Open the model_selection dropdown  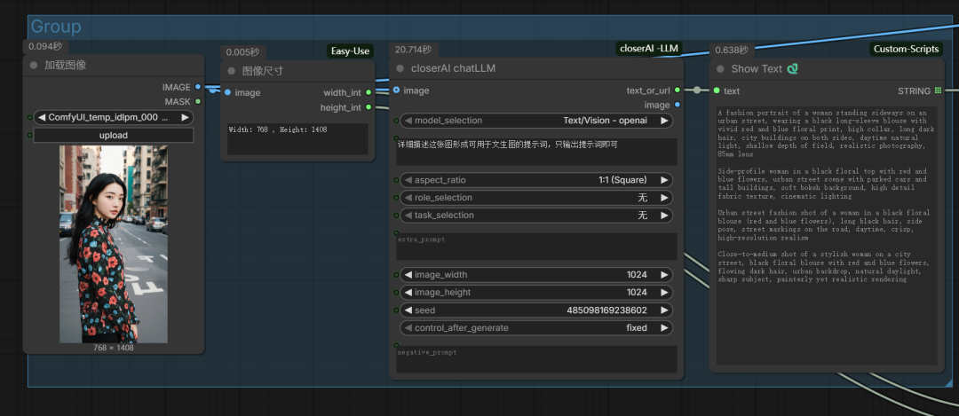tap(536, 121)
